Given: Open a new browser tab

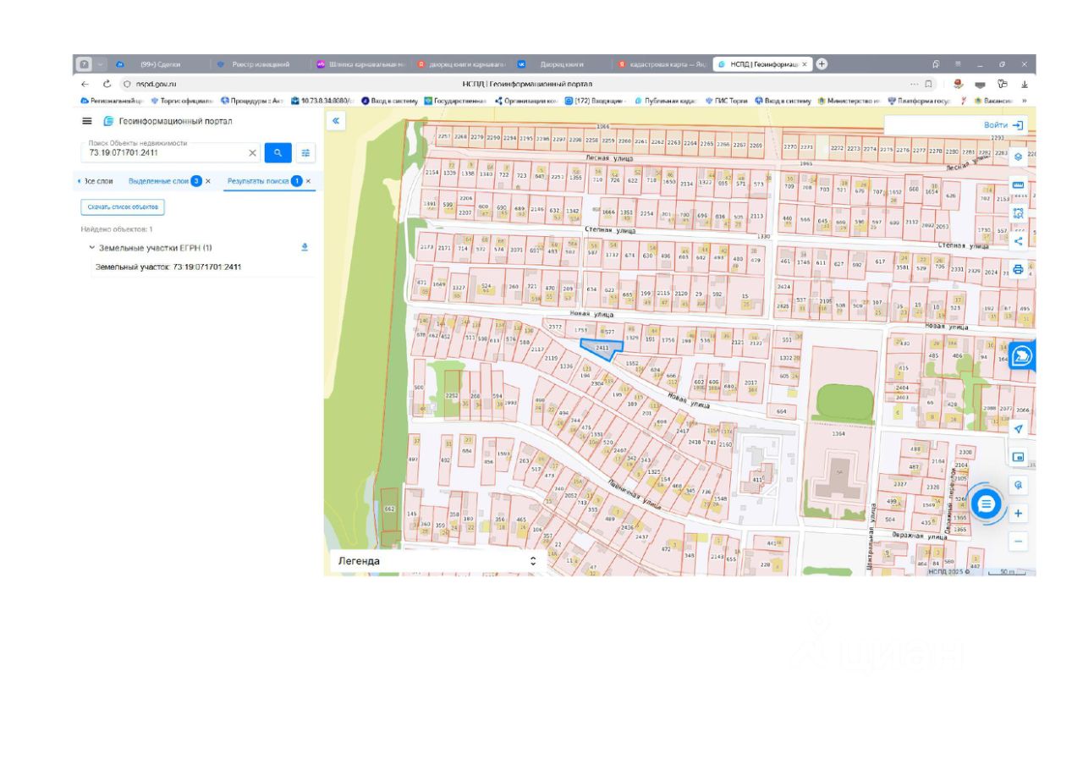Looking at the screenshot, I should pyautogui.click(x=821, y=63).
